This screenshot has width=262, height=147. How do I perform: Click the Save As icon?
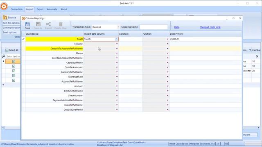click(38, 24)
